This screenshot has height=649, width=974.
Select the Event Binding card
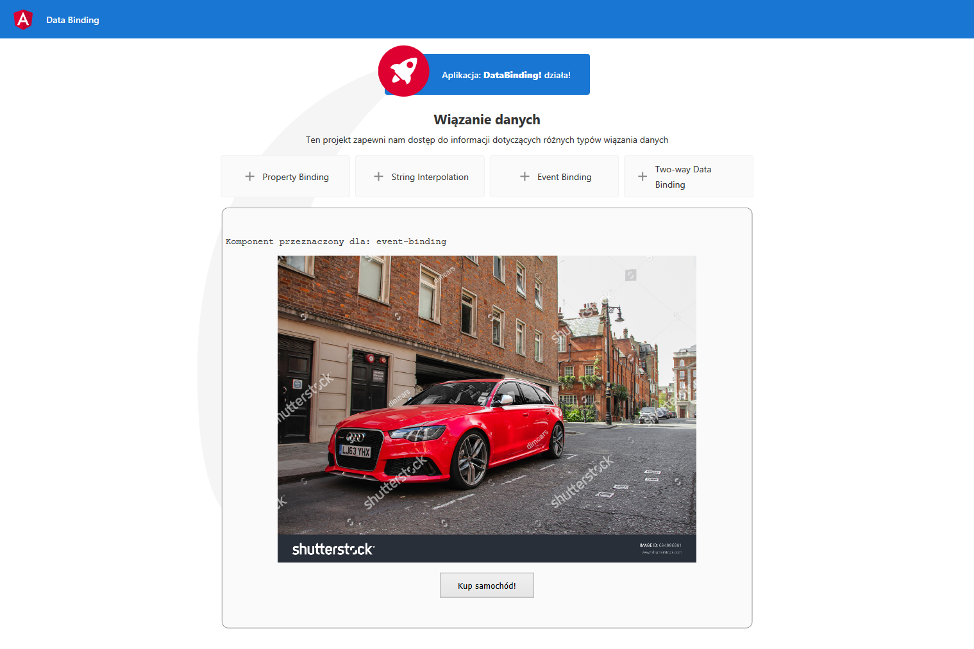pos(554,176)
